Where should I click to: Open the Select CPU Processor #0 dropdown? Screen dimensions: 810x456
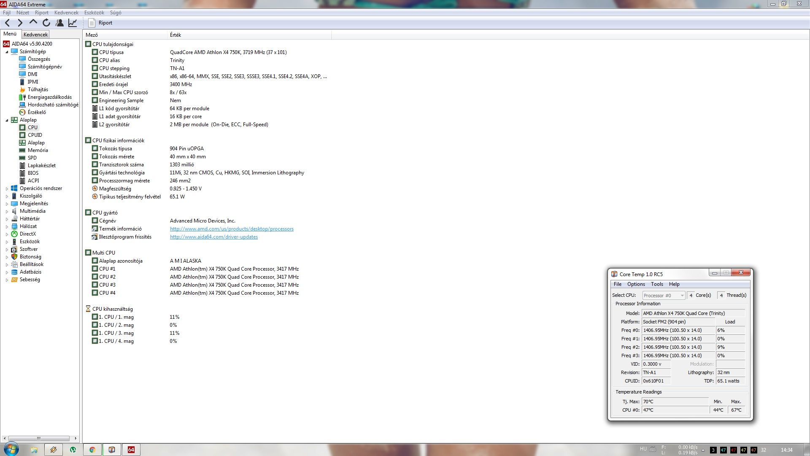pos(664,296)
